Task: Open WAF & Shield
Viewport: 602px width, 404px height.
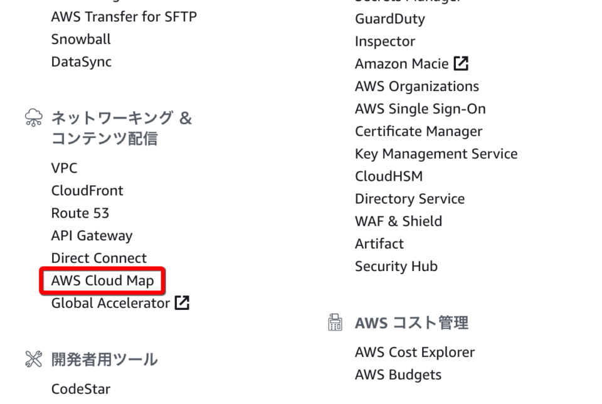Action: (x=398, y=221)
